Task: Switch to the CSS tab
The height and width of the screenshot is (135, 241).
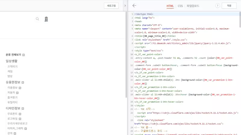Action: point(180,6)
